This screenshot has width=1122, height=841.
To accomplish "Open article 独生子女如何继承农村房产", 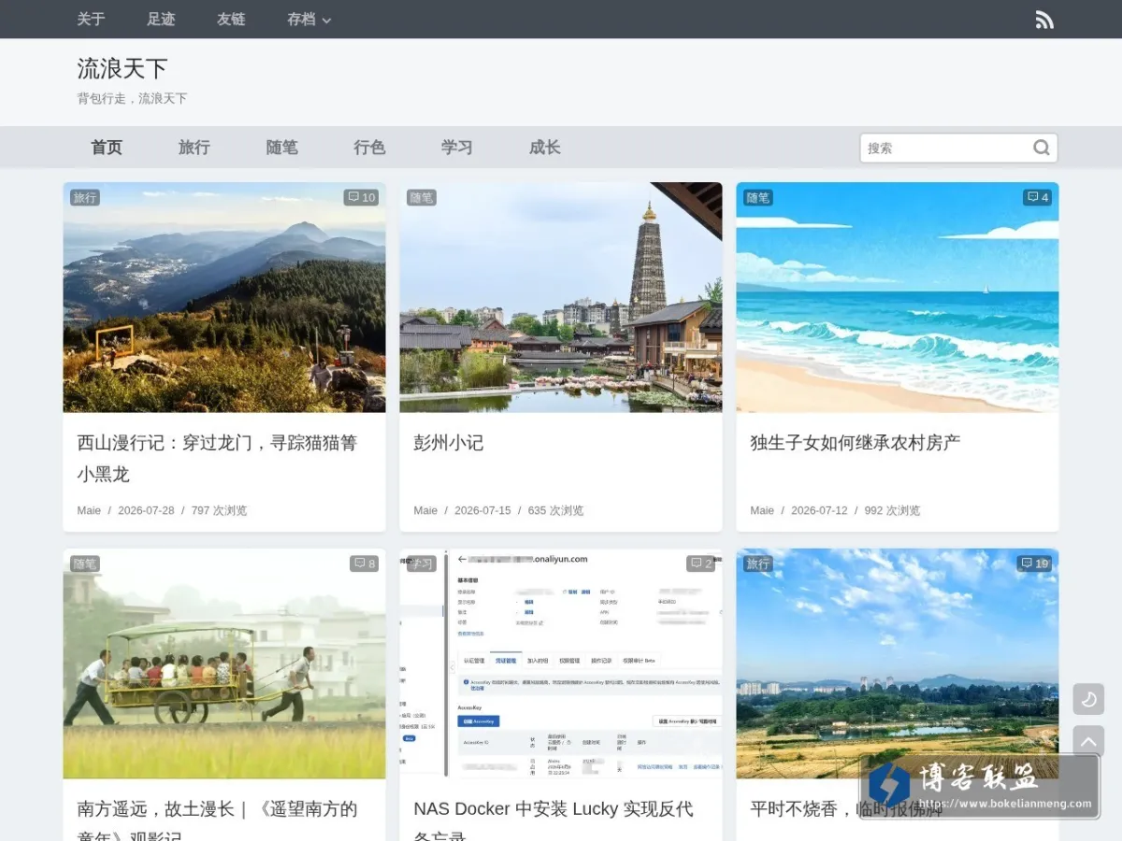I will [856, 442].
